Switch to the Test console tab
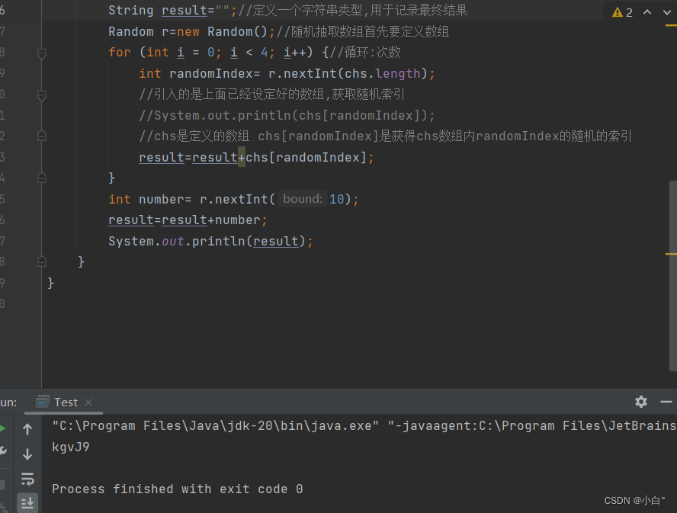677x513 pixels. point(65,402)
